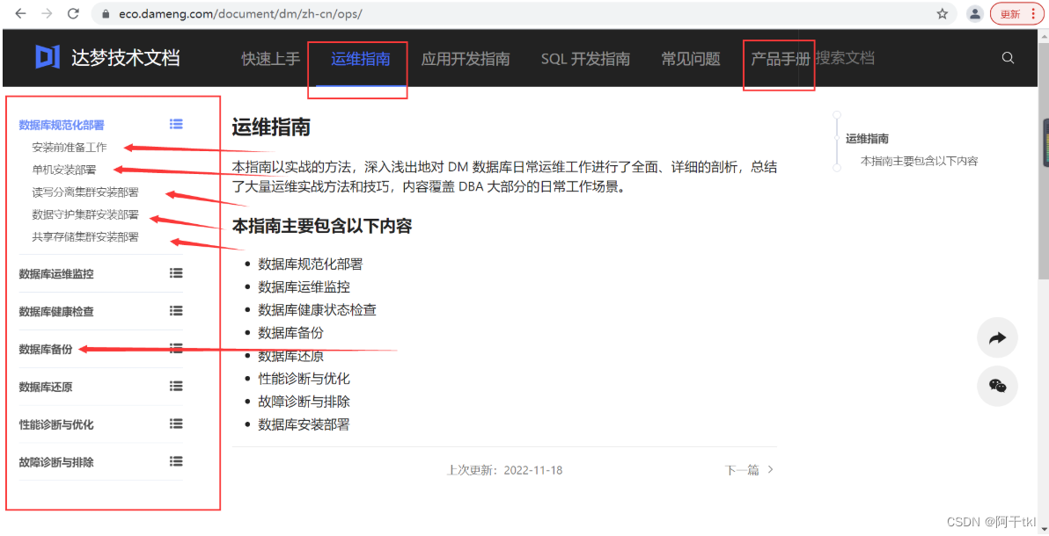Click the 搜索文档 search field
The width and height of the screenshot is (1049, 536).
(846, 59)
